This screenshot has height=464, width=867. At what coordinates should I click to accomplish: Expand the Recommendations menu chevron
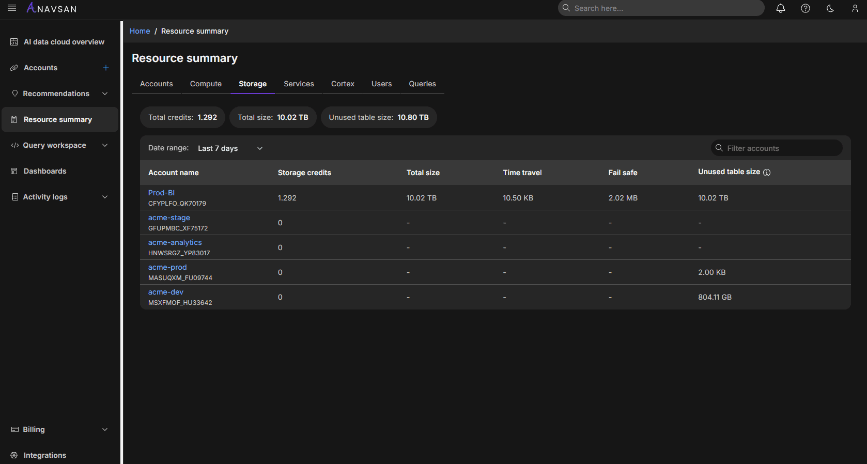pos(105,94)
